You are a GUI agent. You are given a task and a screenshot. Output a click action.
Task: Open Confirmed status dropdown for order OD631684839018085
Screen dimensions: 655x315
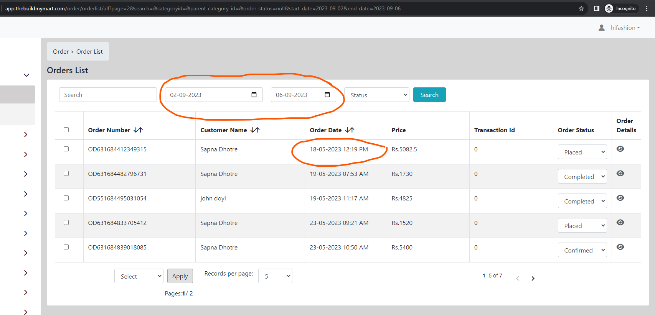(582, 250)
